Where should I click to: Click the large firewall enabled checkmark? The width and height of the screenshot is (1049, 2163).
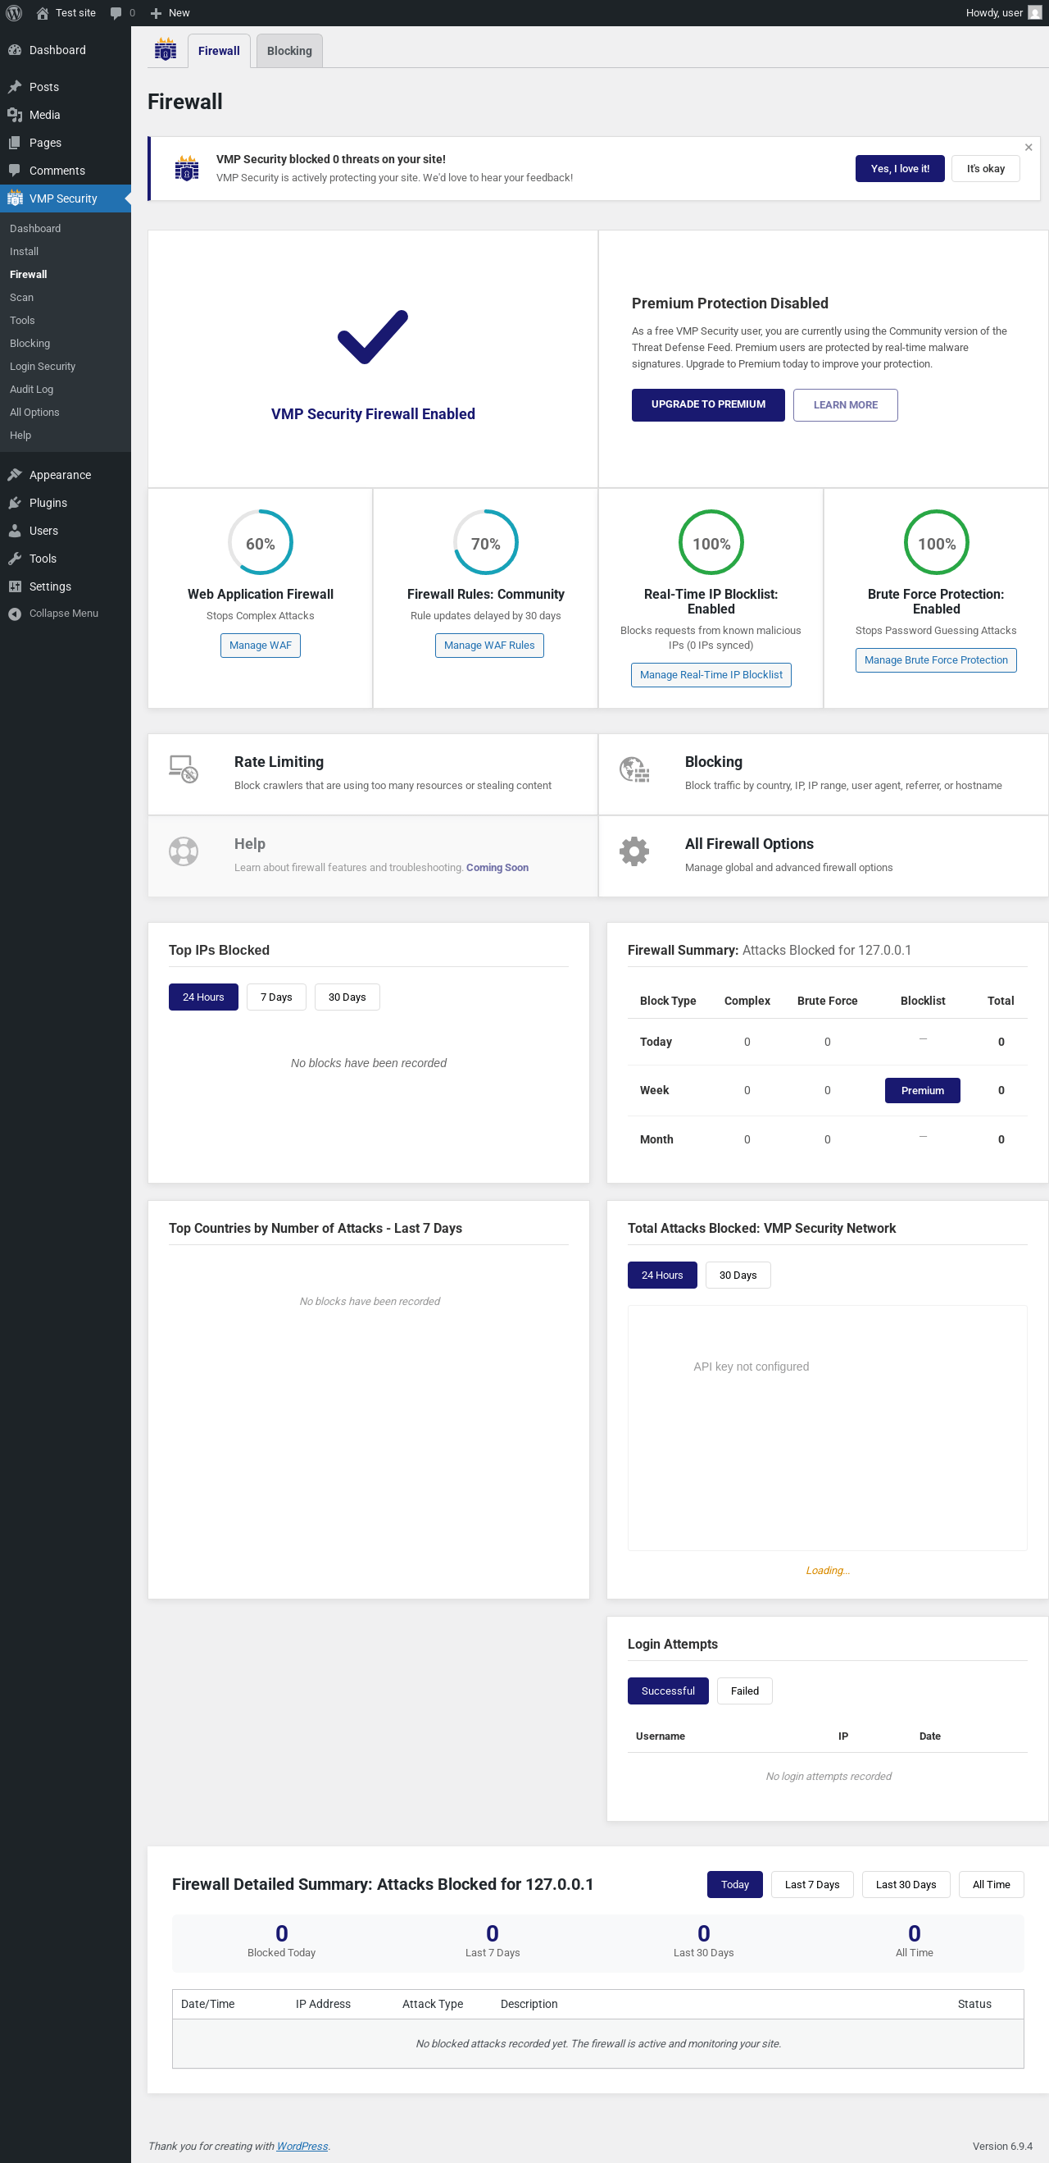click(373, 338)
